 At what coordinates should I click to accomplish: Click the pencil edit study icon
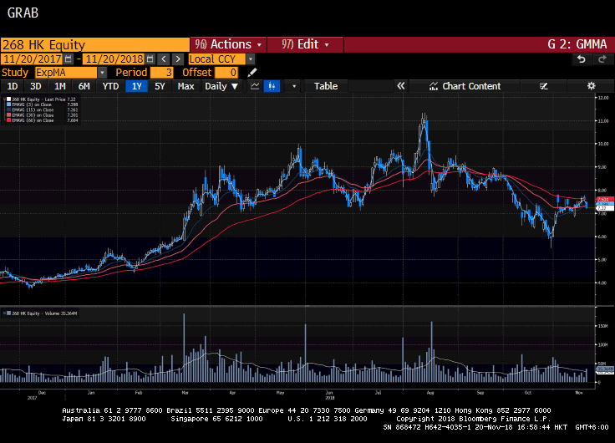click(x=252, y=73)
